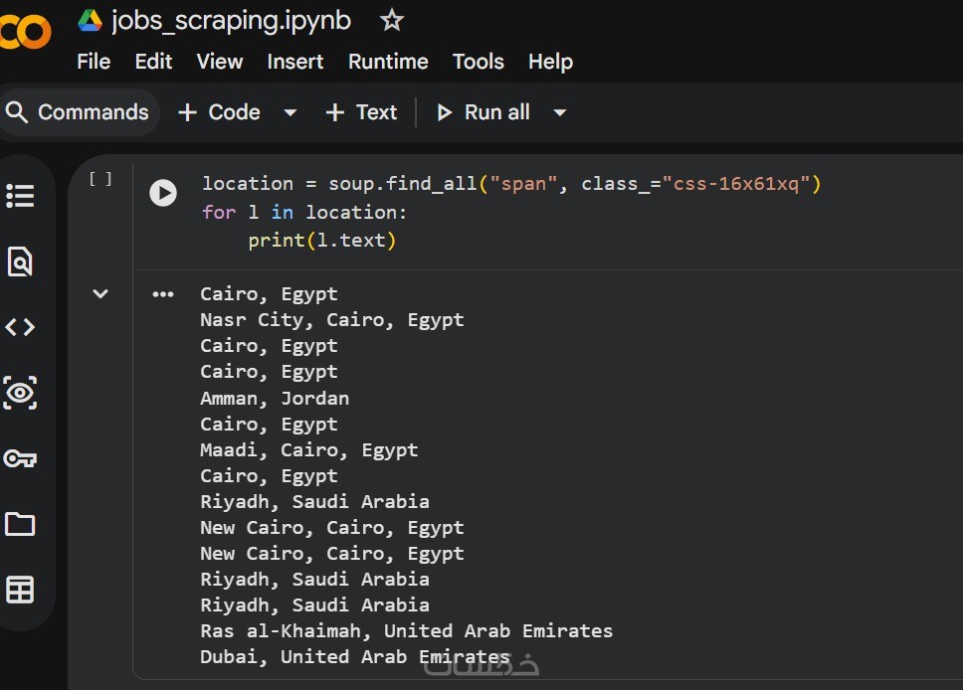The image size is (963, 690).
Task: Open the Secrets key panel
Action: [20, 458]
